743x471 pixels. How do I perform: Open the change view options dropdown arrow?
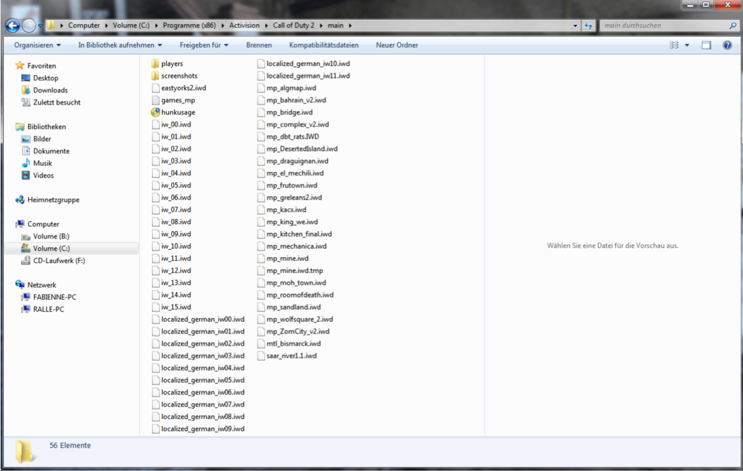tap(687, 45)
